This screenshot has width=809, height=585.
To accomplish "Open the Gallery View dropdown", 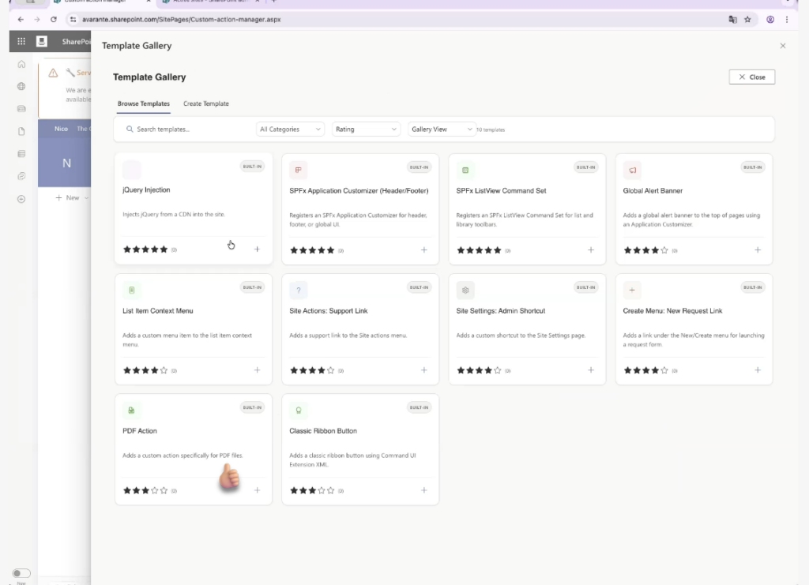I will click(441, 129).
